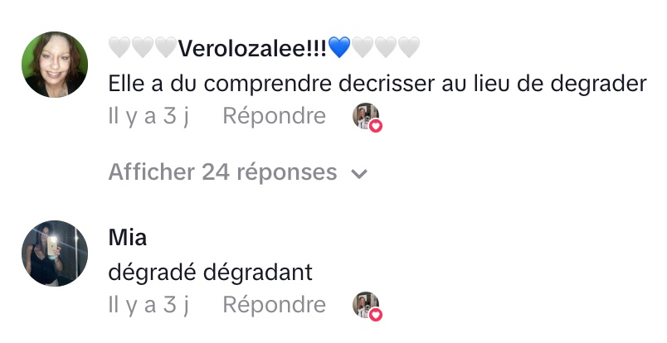Click creator avatar badge under Mia's comment

364,304
